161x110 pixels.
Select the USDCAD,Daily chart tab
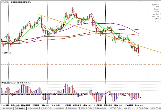click(115, 108)
